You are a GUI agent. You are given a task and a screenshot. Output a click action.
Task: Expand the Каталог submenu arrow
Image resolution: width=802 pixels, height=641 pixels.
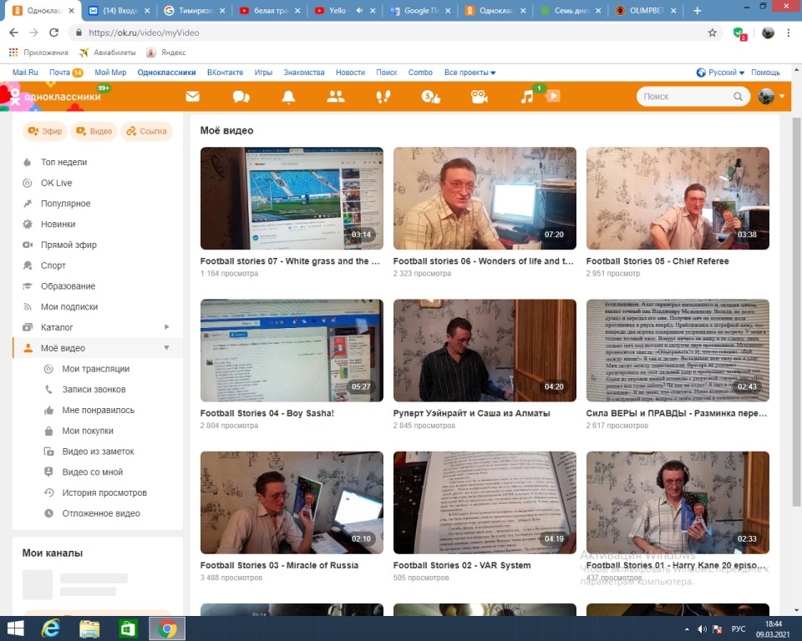pyautogui.click(x=167, y=327)
